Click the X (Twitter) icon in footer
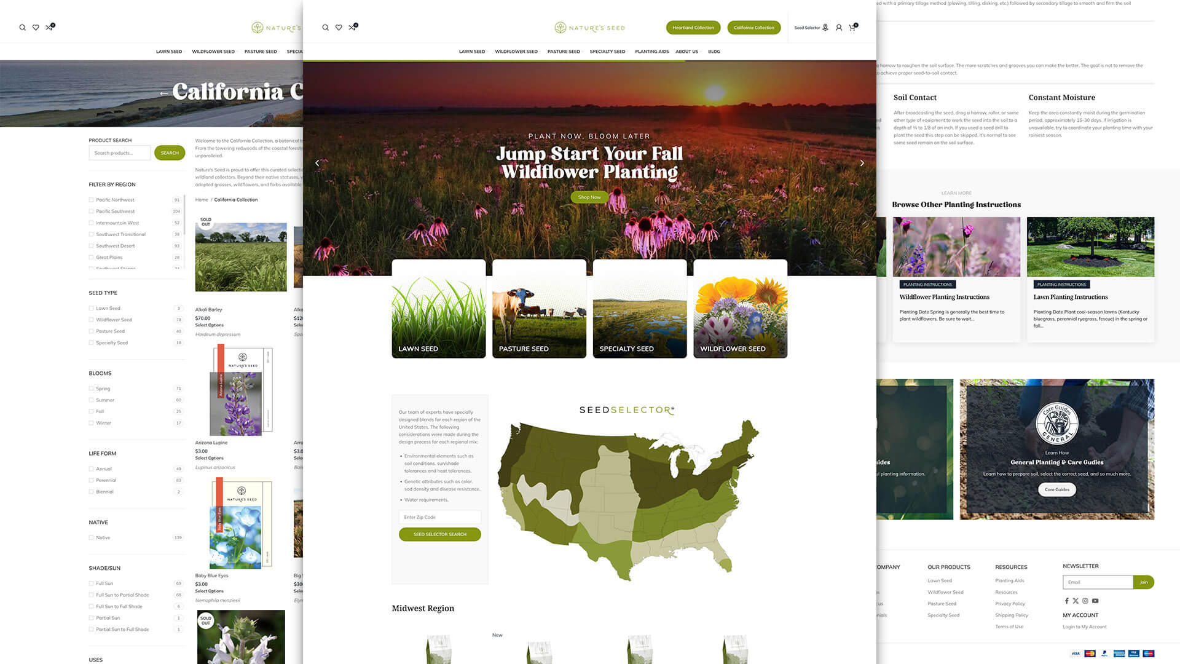1180x664 pixels. point(1076,601)
